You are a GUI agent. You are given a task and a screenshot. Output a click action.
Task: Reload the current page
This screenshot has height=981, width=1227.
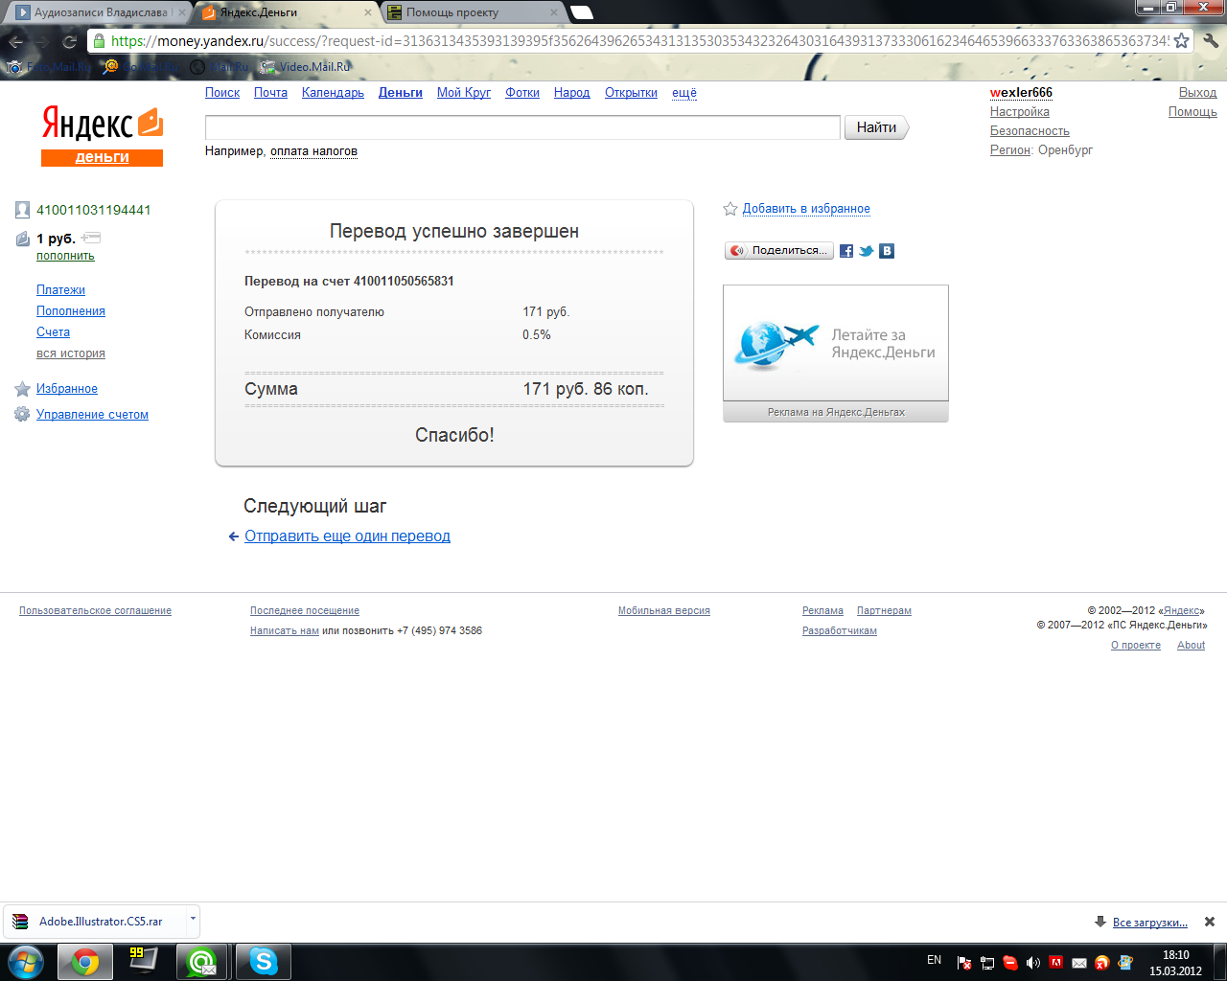(69, 41)
